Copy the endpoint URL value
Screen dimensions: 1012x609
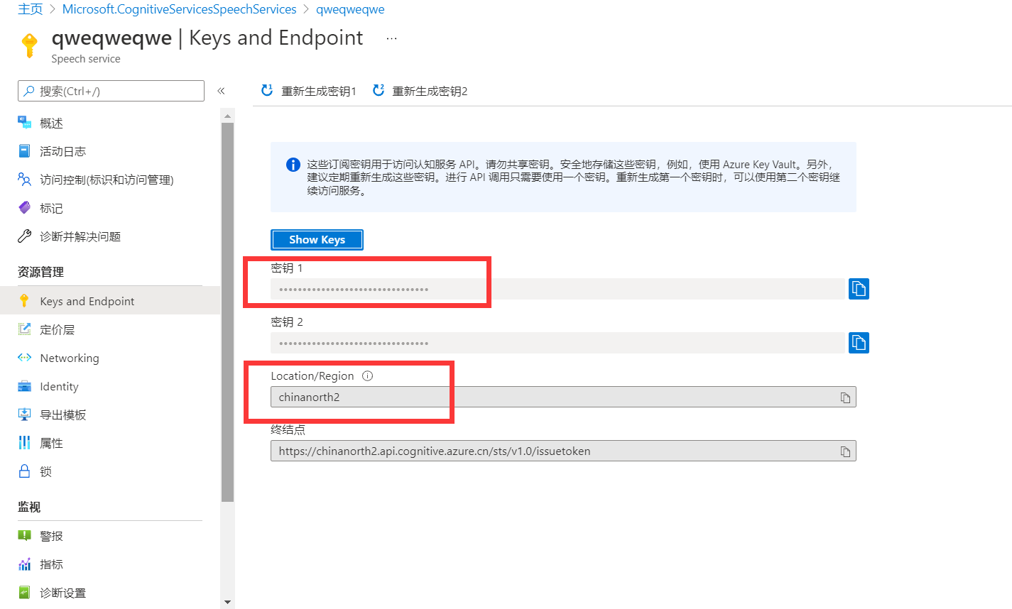click(x=845, y=451)
